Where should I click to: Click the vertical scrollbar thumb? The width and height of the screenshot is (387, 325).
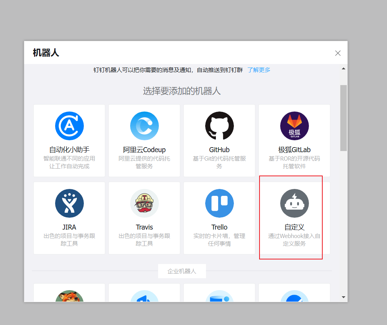[x=343, y=118]
